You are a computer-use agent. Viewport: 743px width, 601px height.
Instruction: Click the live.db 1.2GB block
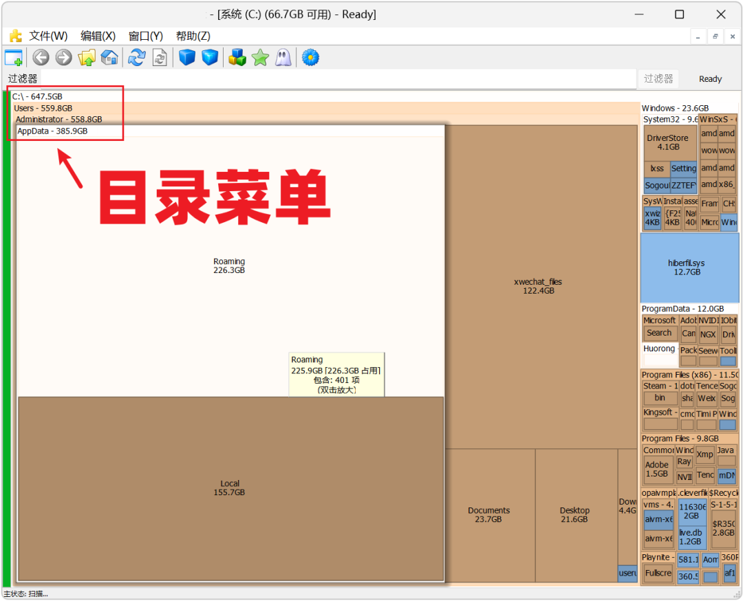point(691,537)
